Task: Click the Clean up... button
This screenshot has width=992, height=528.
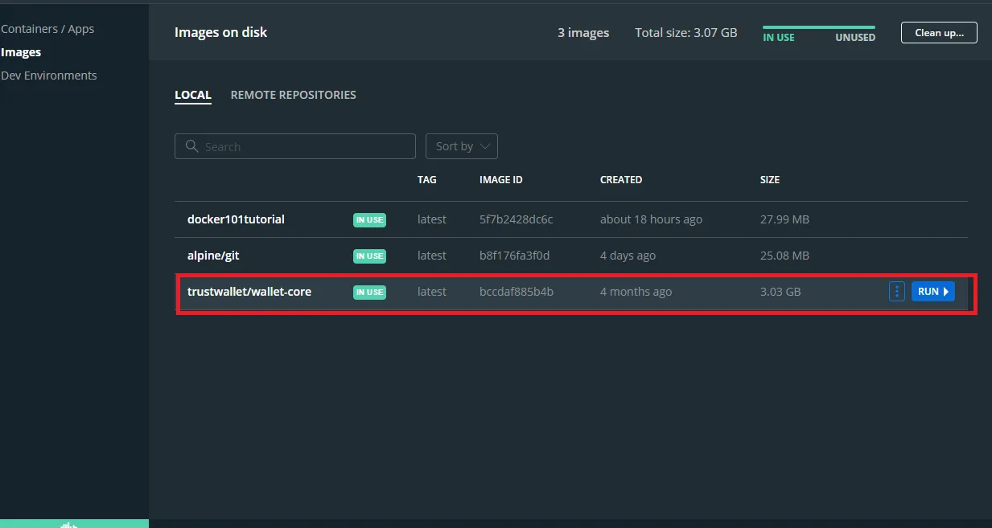Action: tap(939, 33)
